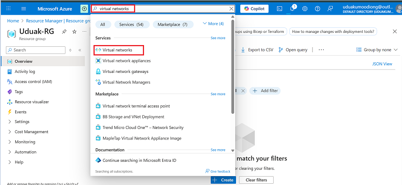Viewport: 402px width, 185px height.
Task: Toggle the sidebar expand/collapse-all arrows
Action: click(x=71, y=50)
